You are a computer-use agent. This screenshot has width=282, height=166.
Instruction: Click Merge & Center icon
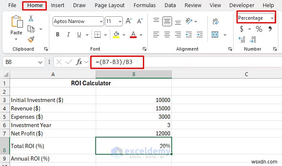[215, 34]
